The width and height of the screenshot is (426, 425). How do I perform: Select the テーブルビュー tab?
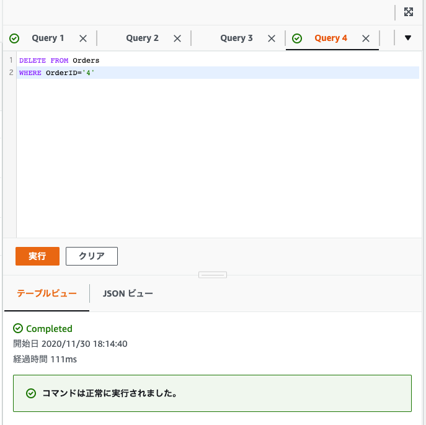pyautogui.click(x=47, y=293)
